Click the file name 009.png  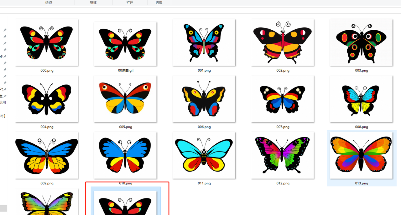click(47, 183)
